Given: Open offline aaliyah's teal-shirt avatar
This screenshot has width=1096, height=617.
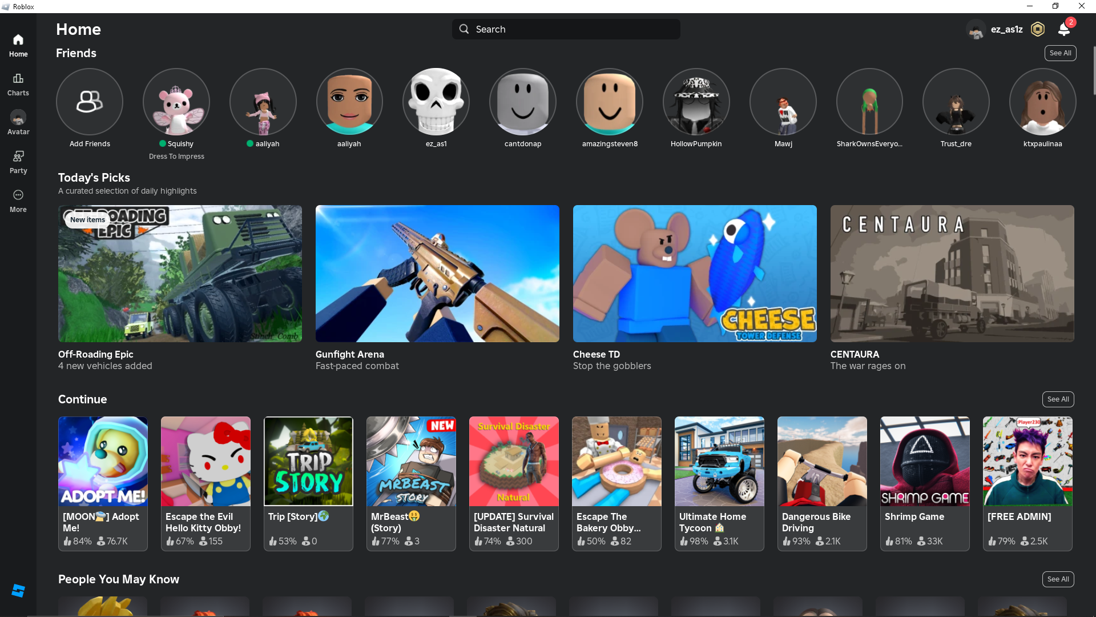Looking at the screenshot, I should 349,102.
